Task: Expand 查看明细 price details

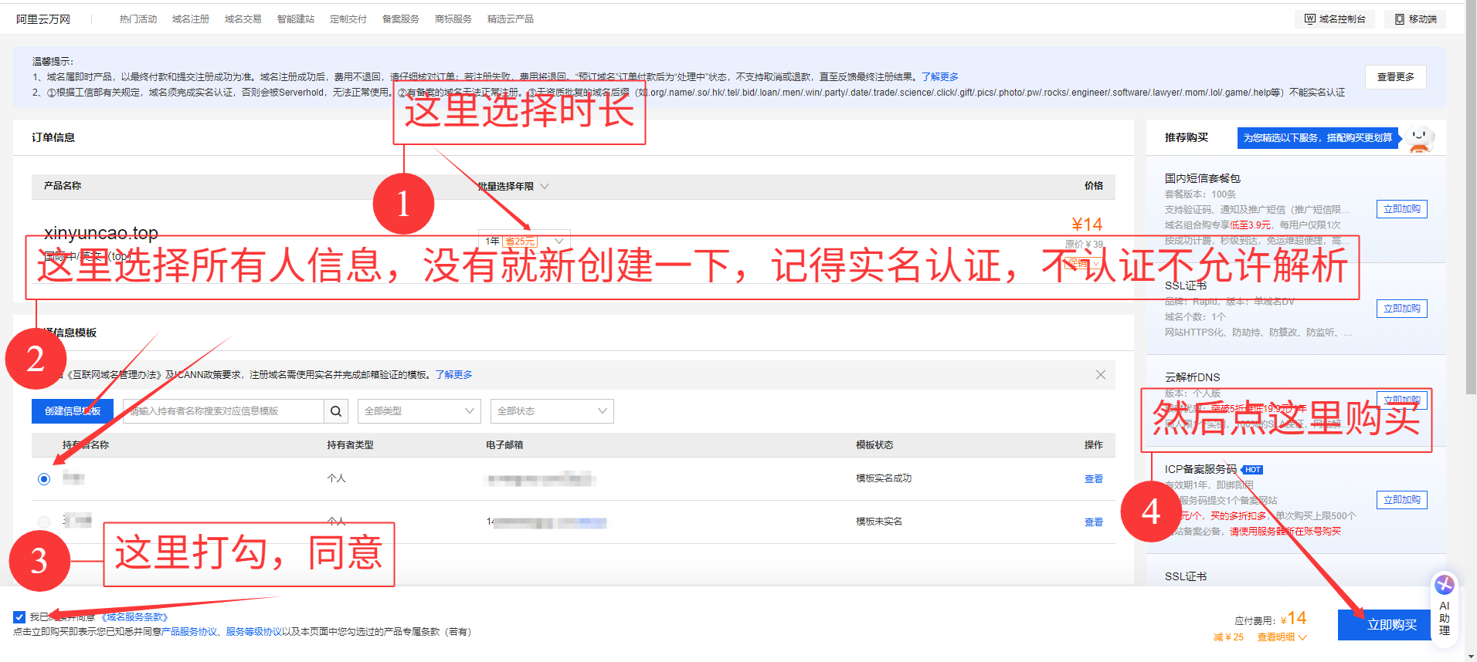Action: click(x=1282, y=637)
